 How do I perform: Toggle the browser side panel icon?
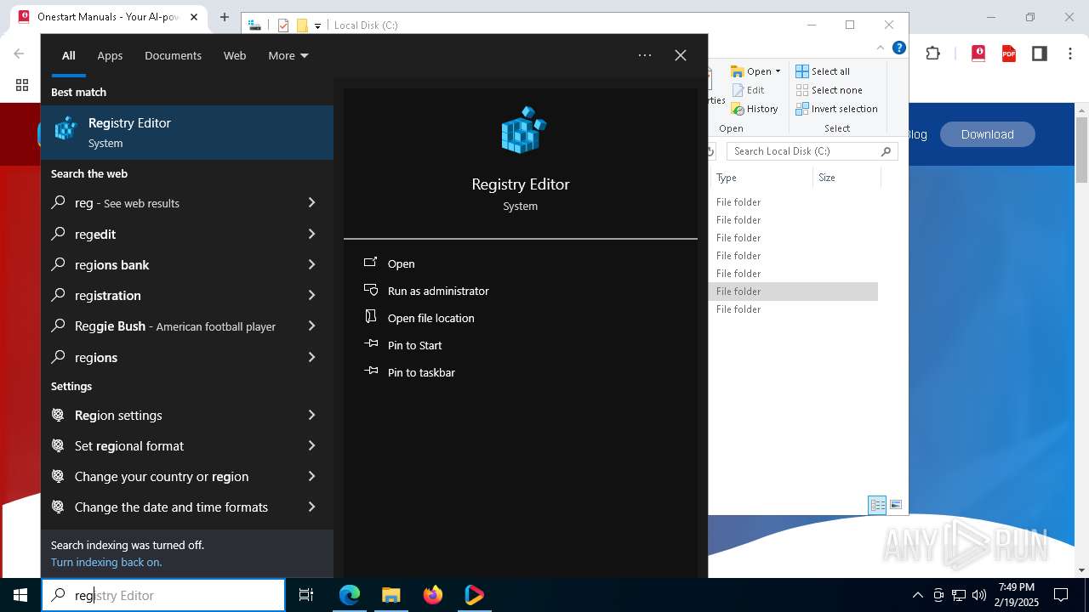1039,54
